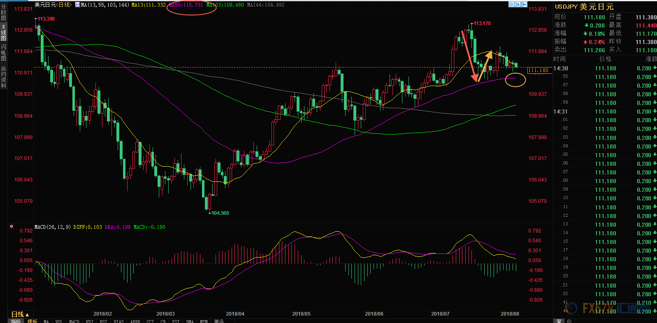Switch to the MACD indicator tab
This screenshot has height=323, width=657.
(74, 321)
